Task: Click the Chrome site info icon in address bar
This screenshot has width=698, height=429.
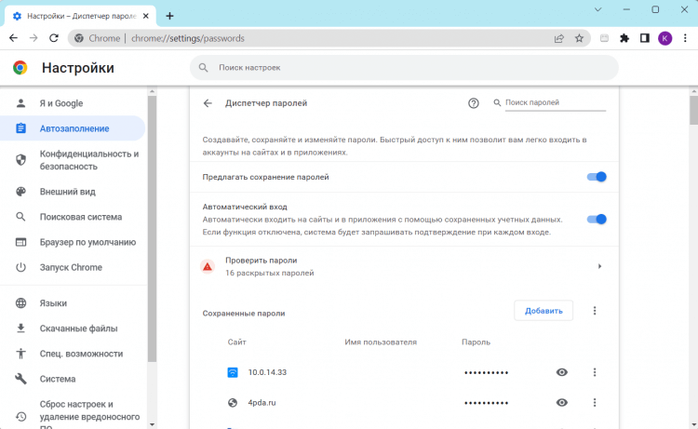Action: [x=79, y=38]
